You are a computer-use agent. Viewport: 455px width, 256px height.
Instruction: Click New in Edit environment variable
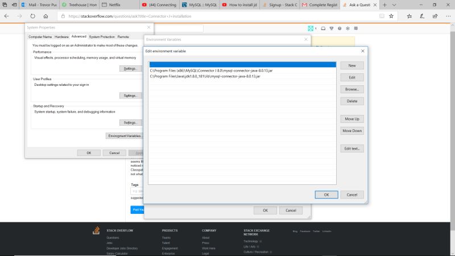pyautogui.click(x=352, y=65)
